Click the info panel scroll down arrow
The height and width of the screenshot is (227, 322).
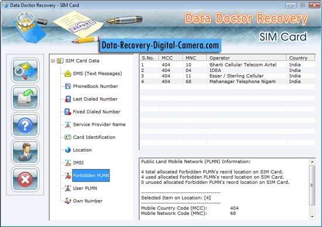[x=312, y=216]
